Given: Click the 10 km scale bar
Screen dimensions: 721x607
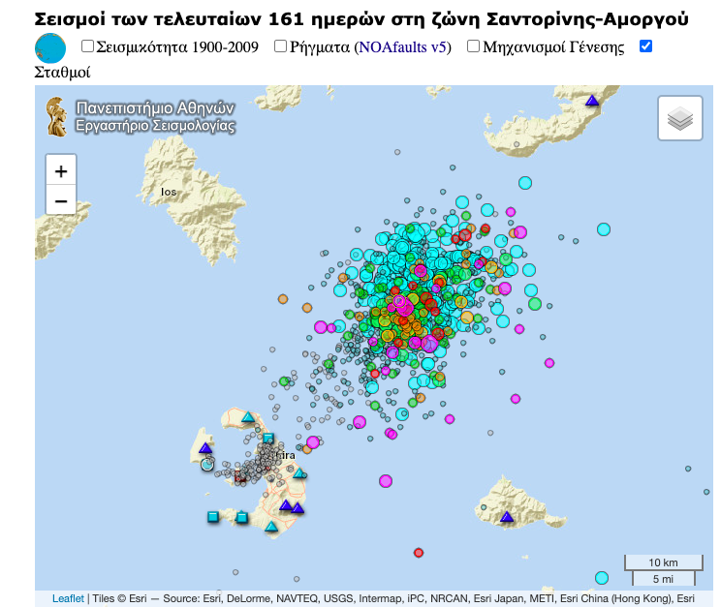Looking at the screenshot, I should [x=664, y=562].
